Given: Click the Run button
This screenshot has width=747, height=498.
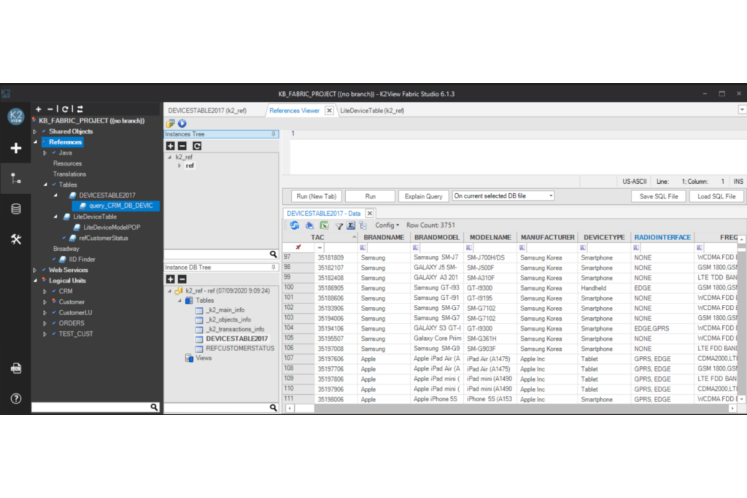Looking at the screenshot, I should (x=370, y=196).
